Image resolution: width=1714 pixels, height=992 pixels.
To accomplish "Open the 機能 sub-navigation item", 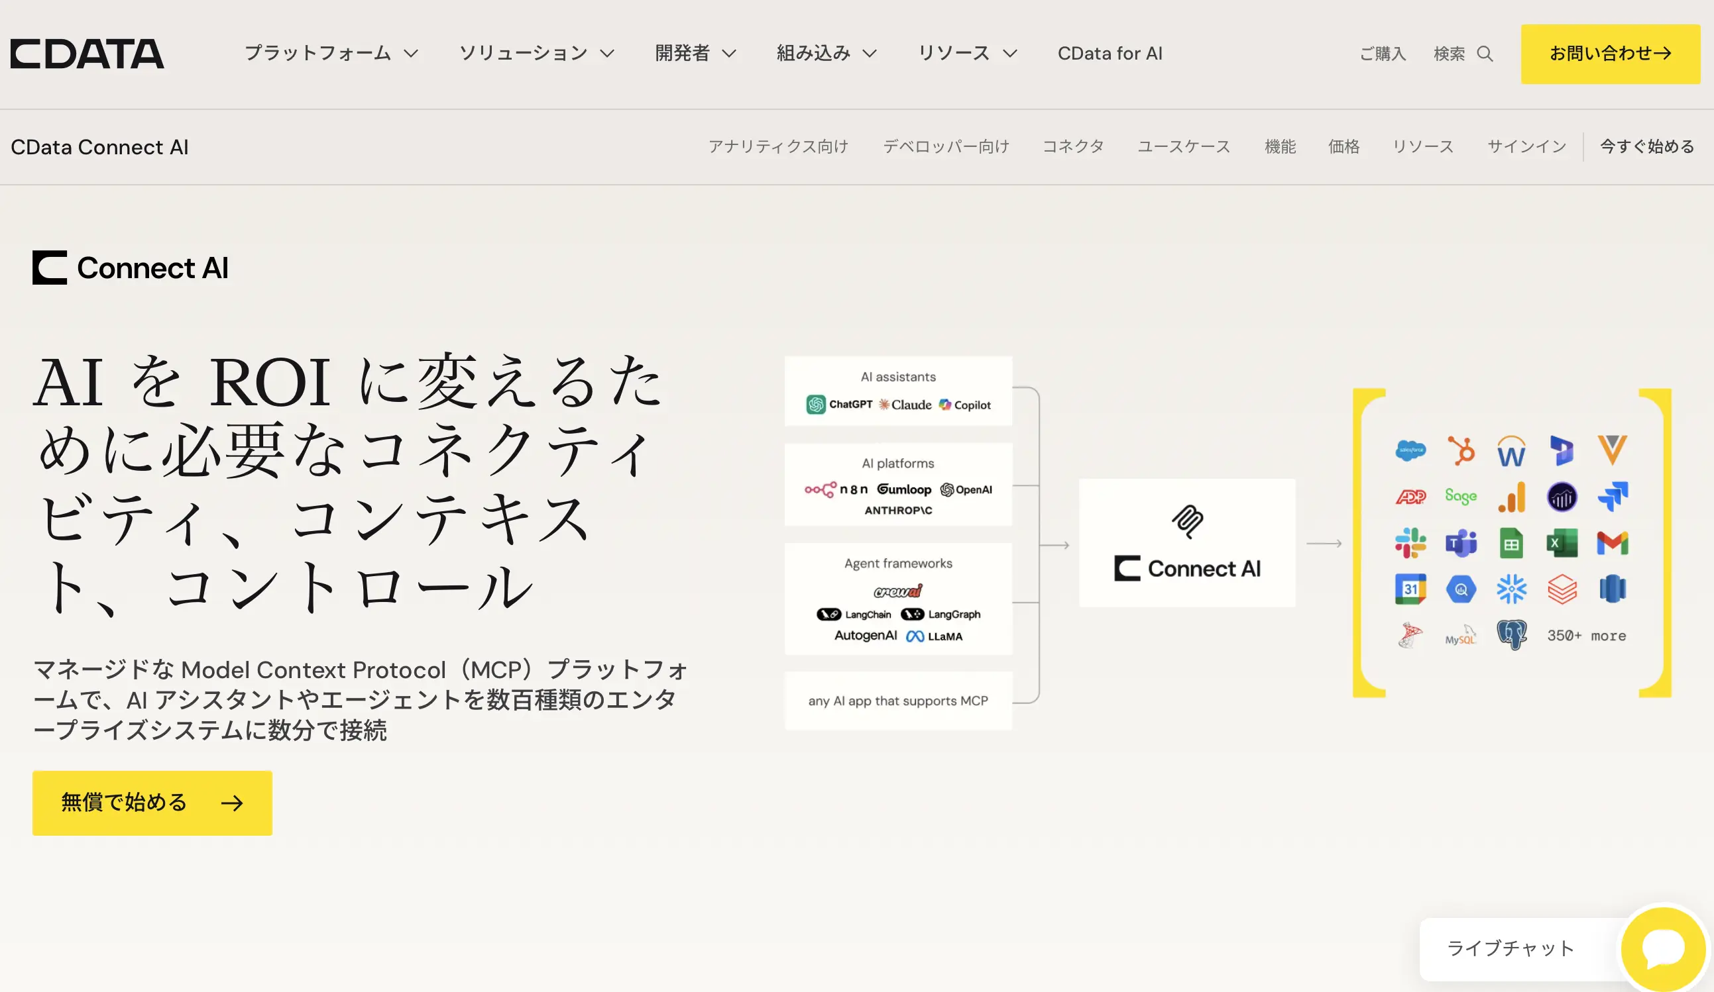I will (1280, 147).
